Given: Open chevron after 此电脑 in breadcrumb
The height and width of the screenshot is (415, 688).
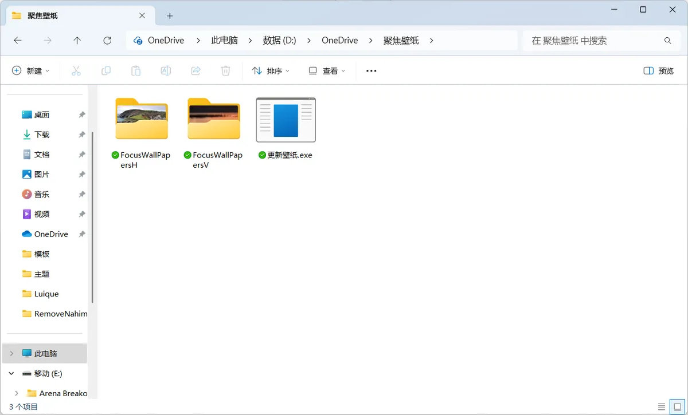Looking at the screenshot, I should pos(251,41).
